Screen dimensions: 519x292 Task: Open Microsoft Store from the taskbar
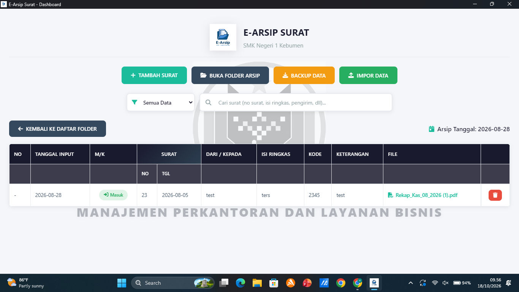click(274, 283)
